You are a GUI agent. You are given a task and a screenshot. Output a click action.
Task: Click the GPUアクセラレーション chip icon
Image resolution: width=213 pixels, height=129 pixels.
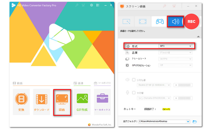[x=127, y=65]
